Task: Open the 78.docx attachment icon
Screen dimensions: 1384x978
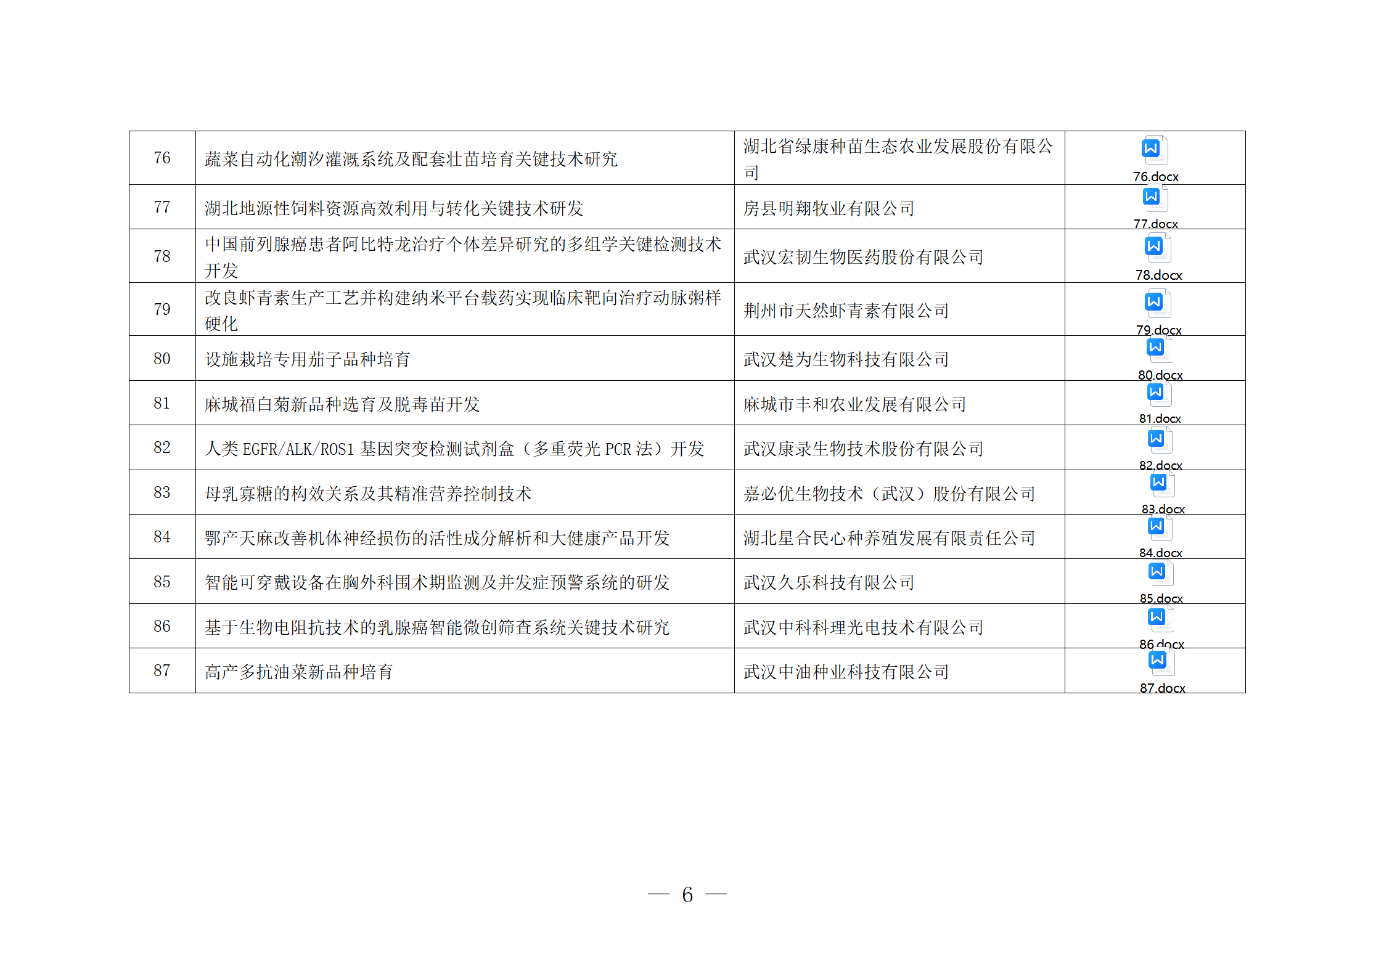Action: [x=1157, y=248]
